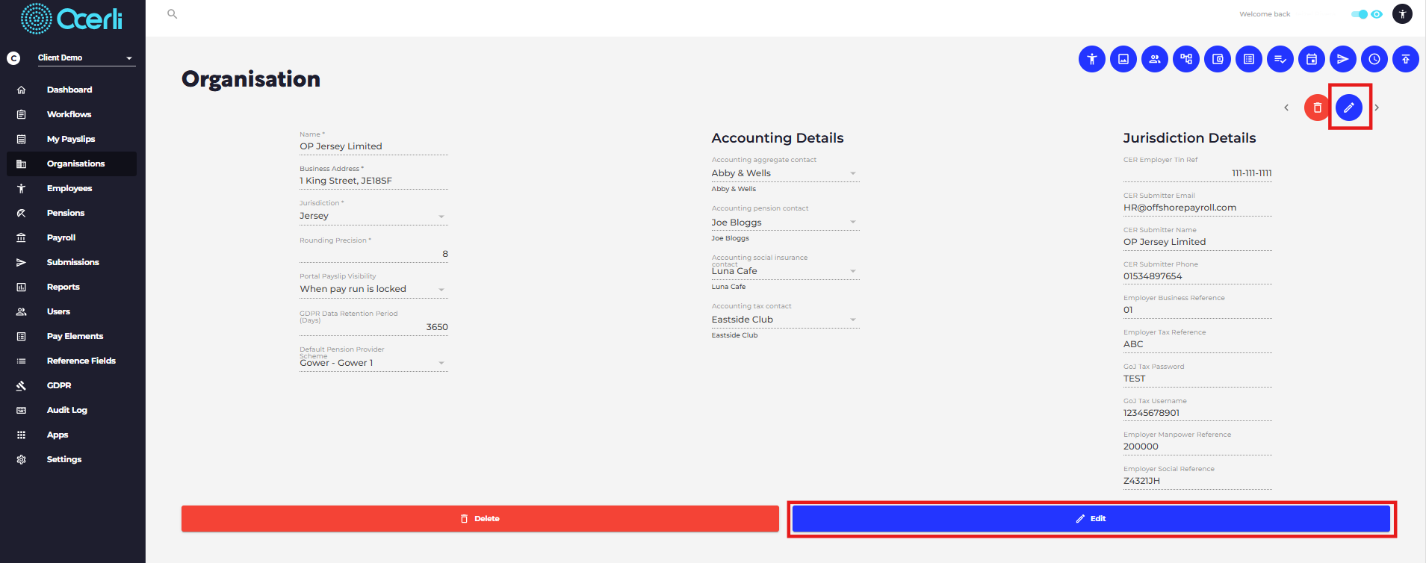Image resolution: width=1426 pixels, height=563 pixels.
Task: Open Audit Log in the sidebar
Action: pyautogui.click(x=67, y=410)
